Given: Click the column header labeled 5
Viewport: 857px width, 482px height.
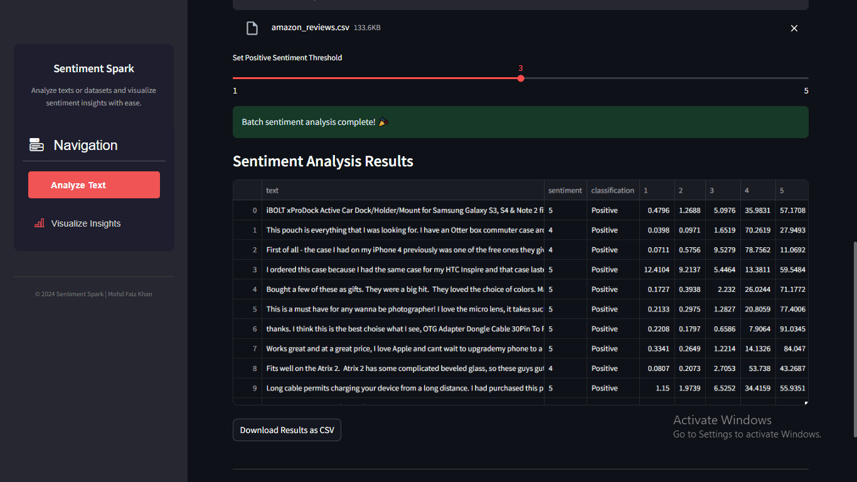Looking at the screenshot, I should tap(790, 190).
